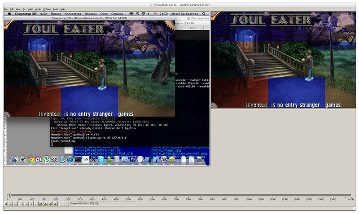Click the Safari compass icon in recorded dock
Screen dimensions: 359x214
62,159
